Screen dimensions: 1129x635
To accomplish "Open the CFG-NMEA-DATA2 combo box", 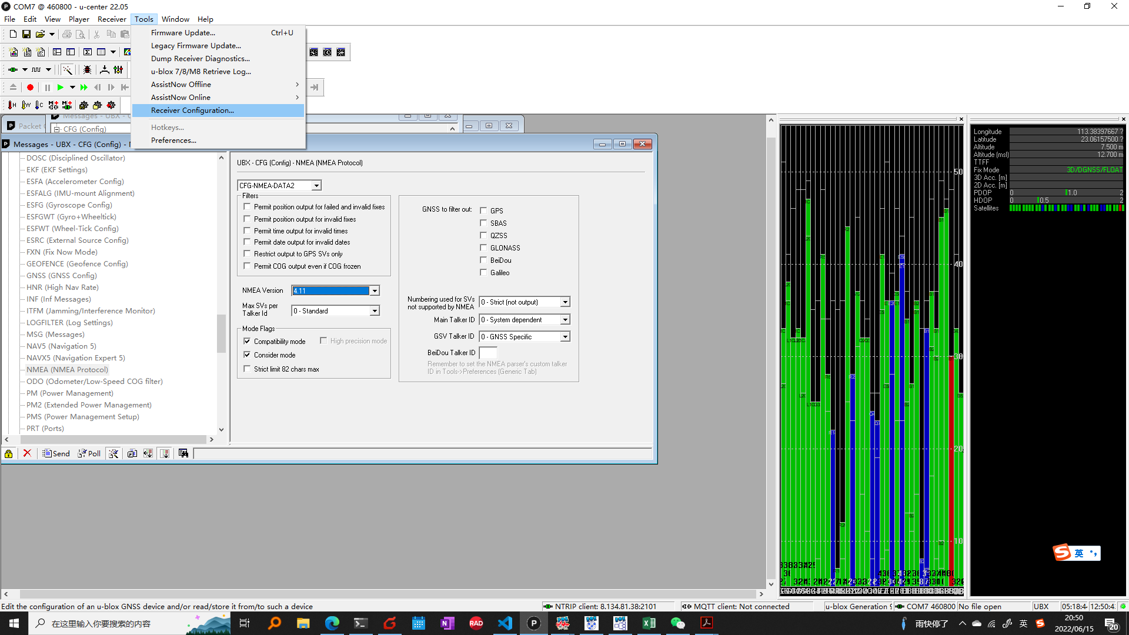I will (316, 186).
